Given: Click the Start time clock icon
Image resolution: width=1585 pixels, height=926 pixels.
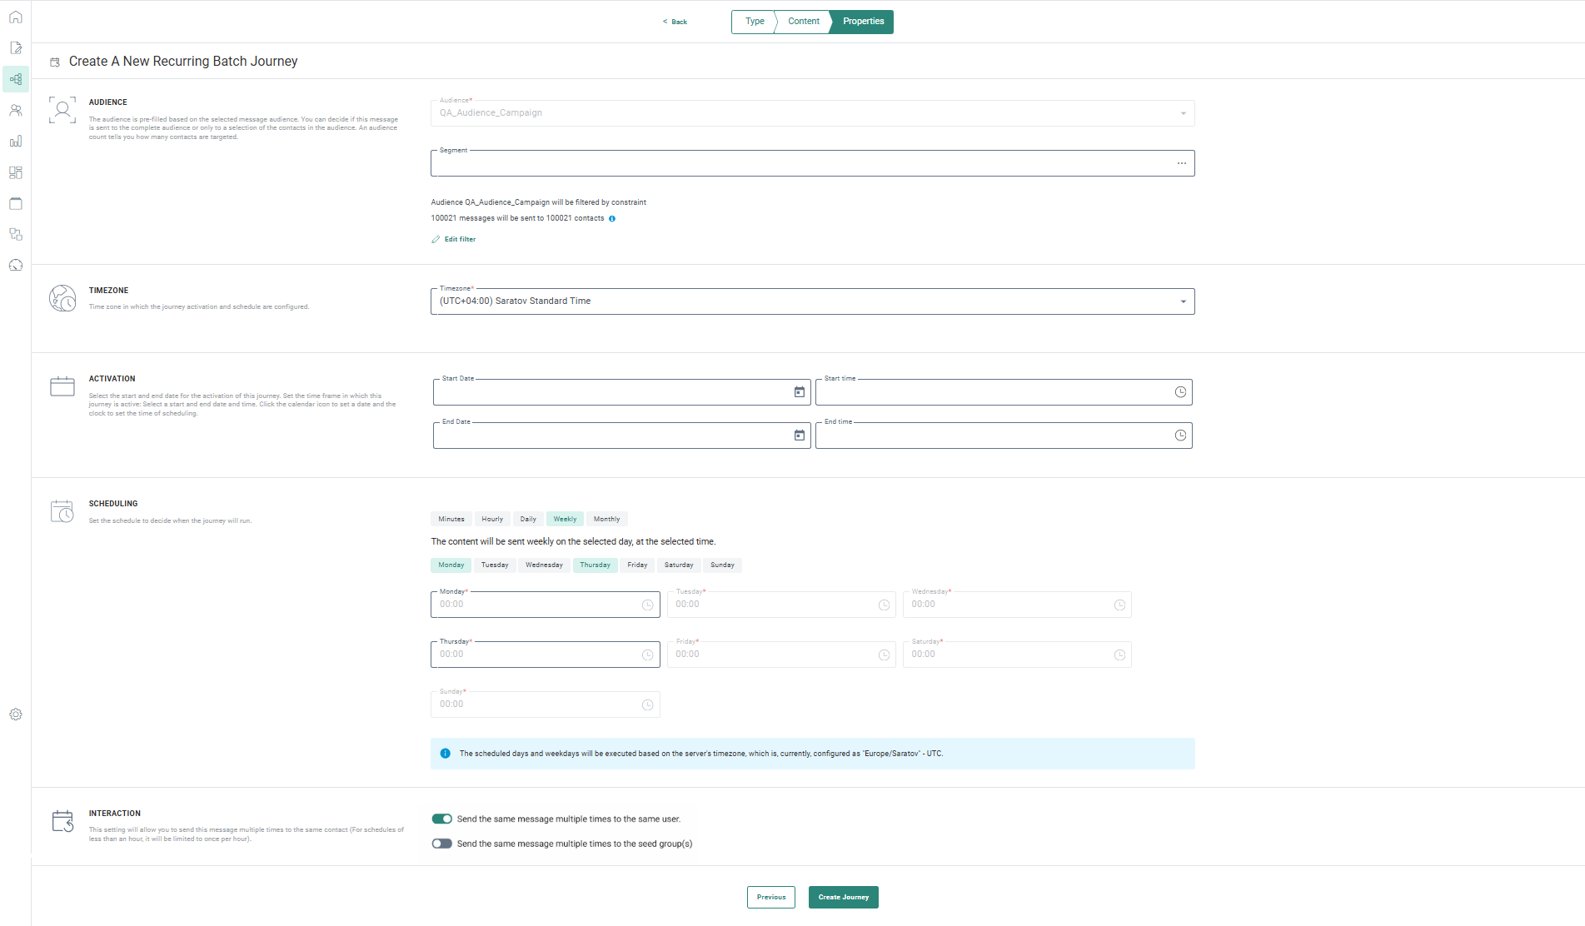Looking at the screenshot, I should coord(1179,392).
